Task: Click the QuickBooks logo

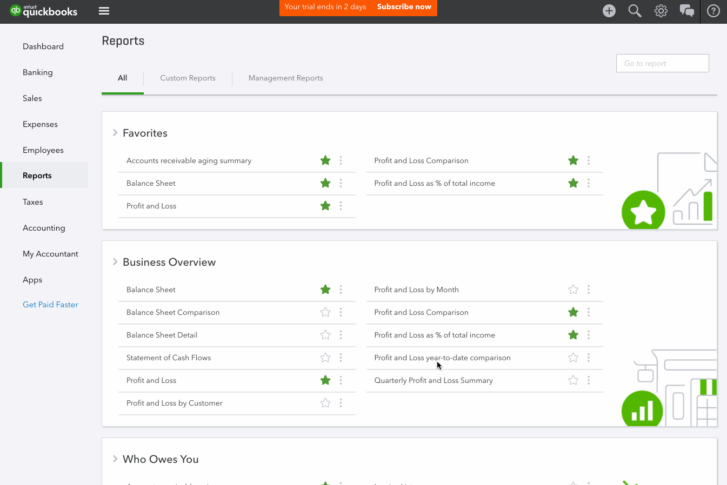Action: click(x=44, y=11)
